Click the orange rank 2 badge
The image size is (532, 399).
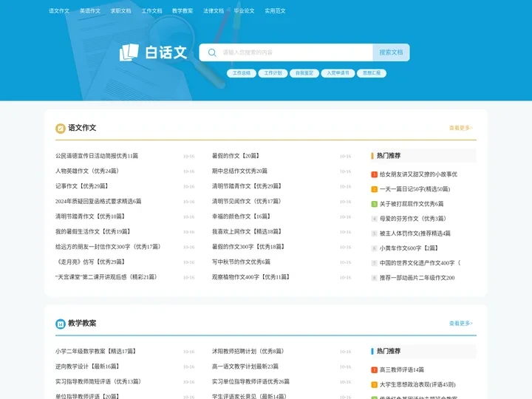[x=375, y=189]
